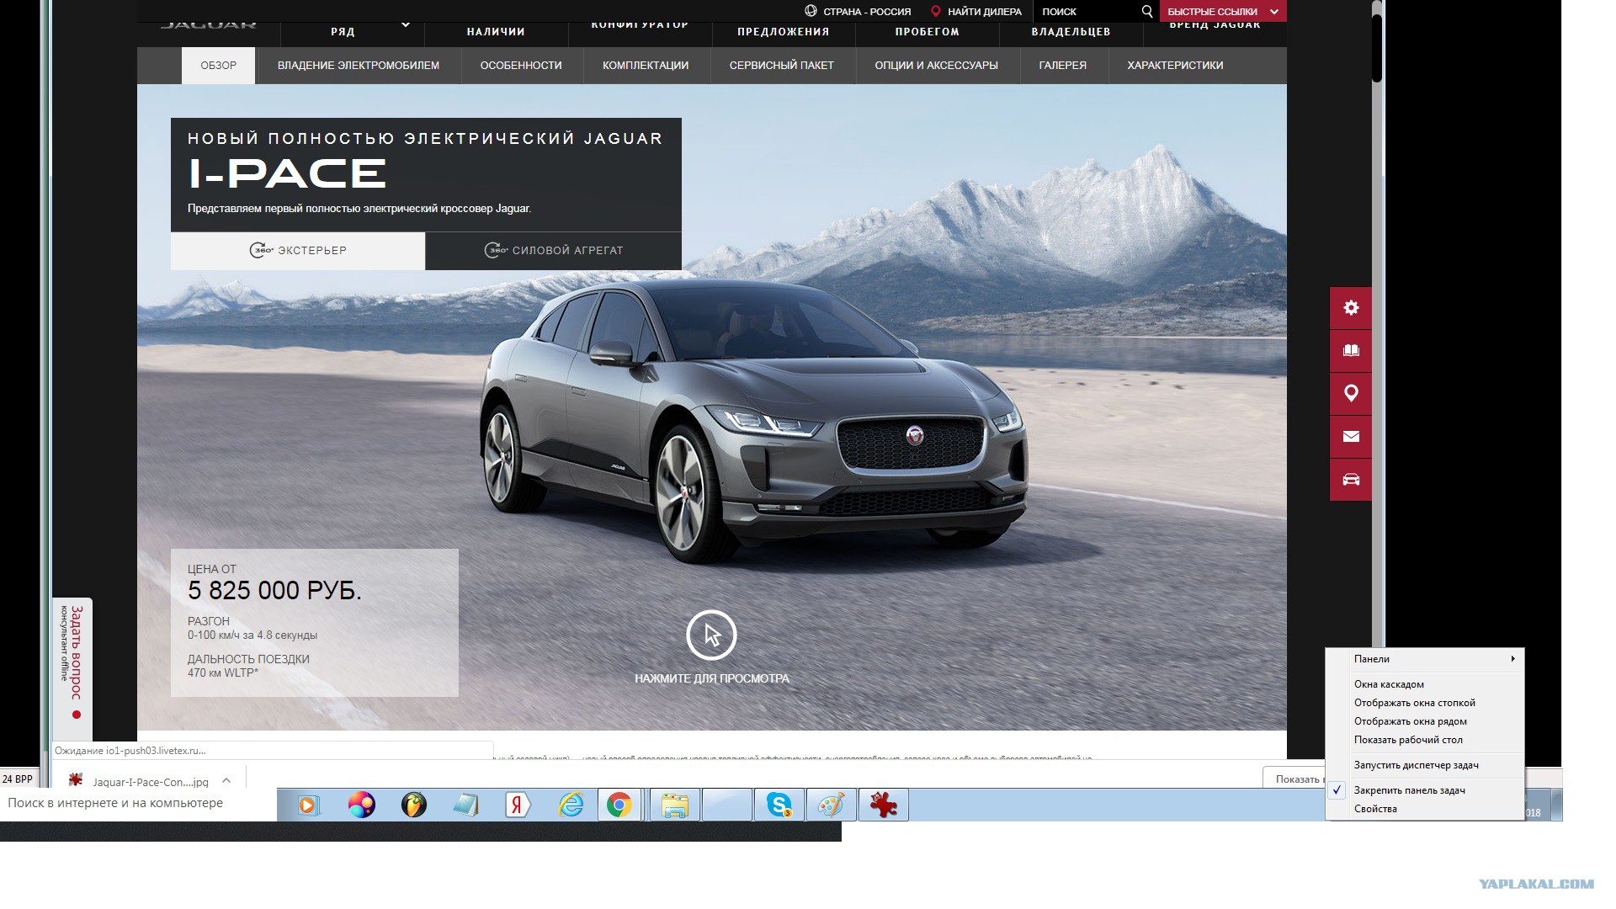Choose 'Показать рабочий стол' from menu
The height and width of the screenshot is (909, 1616).
[1424, 740]
